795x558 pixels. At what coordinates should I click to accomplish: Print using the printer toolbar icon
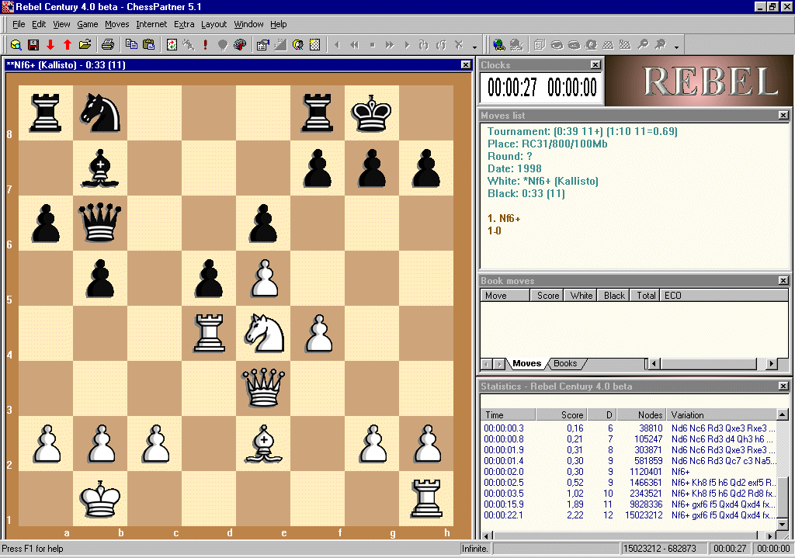[x=107, y=45]
